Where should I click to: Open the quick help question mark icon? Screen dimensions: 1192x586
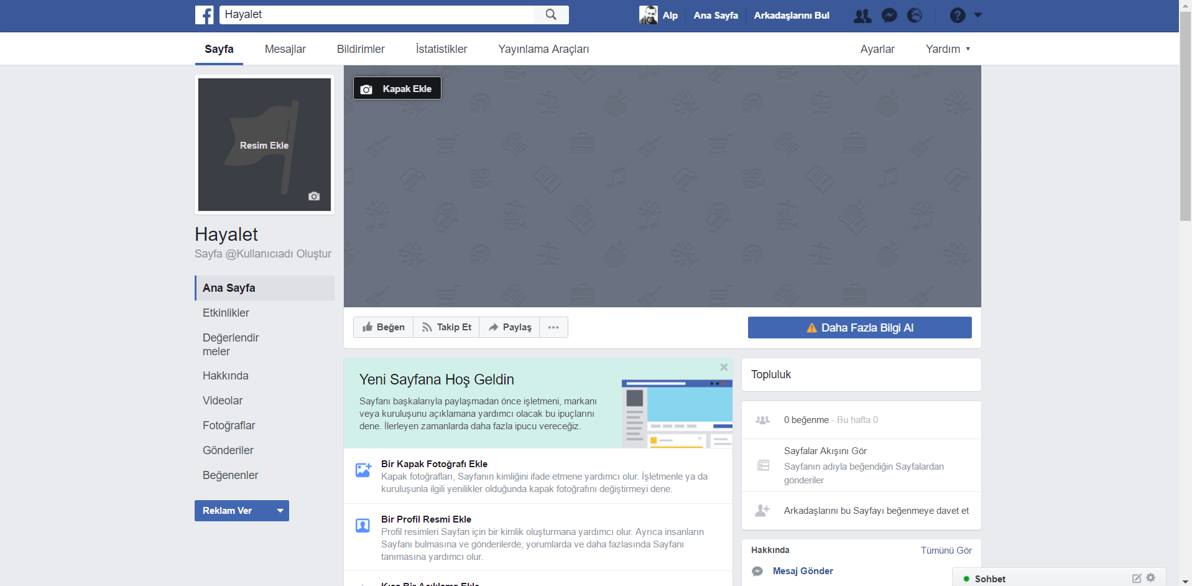click(958, 16)
